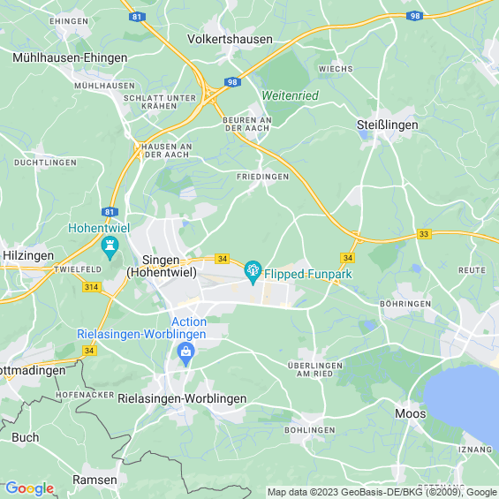
Task: Click the yellow 33 road badge
Action: tap(424, 234)
